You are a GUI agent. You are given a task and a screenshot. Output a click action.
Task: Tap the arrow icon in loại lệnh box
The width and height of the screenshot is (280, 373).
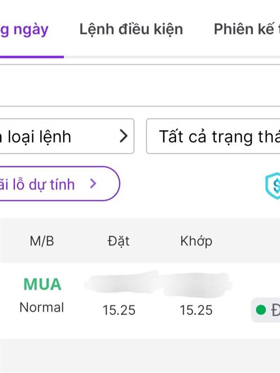click(123, 136)
